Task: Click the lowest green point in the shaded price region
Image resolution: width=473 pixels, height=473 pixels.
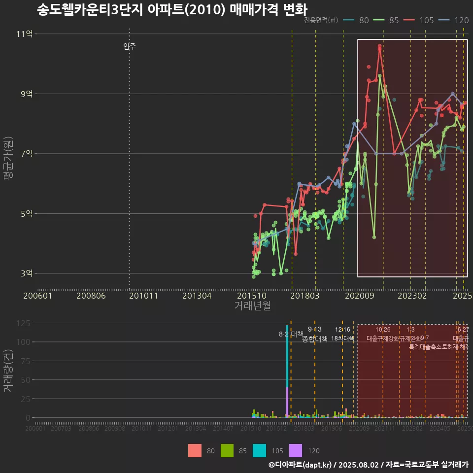Action: click(374, 237)
